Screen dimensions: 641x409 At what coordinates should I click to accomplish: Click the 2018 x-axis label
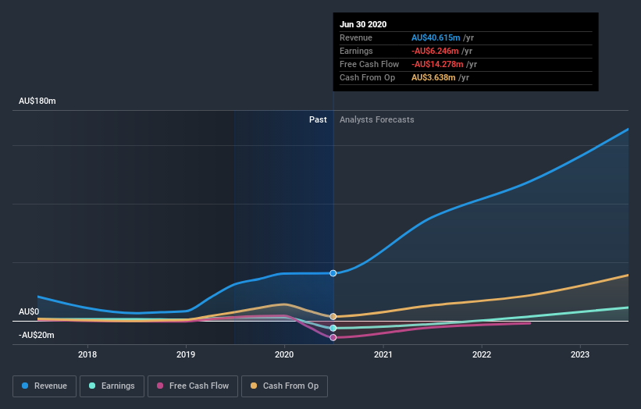point(87,354)
